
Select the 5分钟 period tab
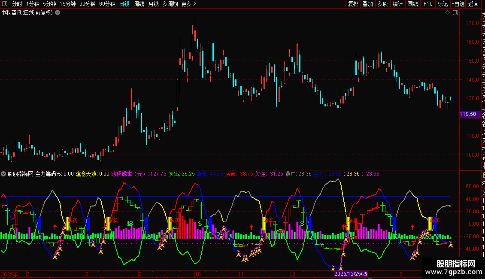(x=49, y=4)
